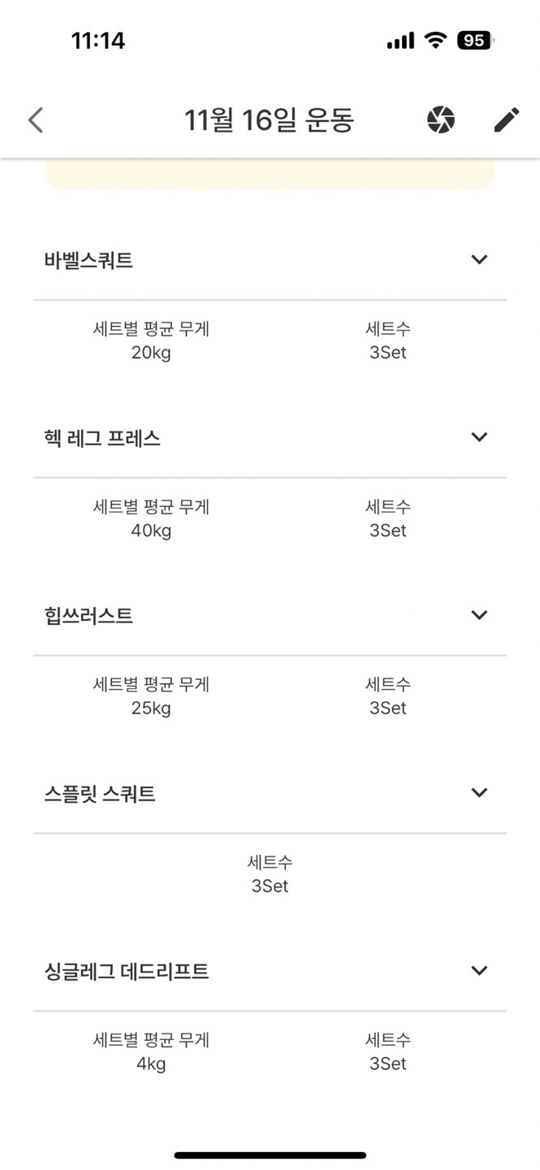
Task: Tap the Wi-Fi status icon
Action: click(x=436, y=40)
